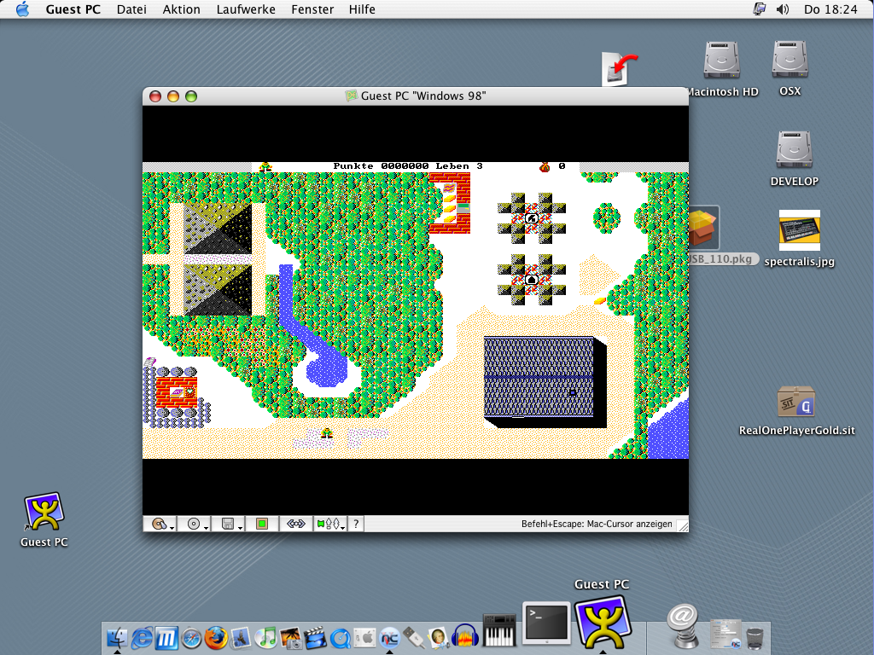Open hard disk drive menu in Guest PC toolbar
The image size is (874, 655).
click(160, 525)
